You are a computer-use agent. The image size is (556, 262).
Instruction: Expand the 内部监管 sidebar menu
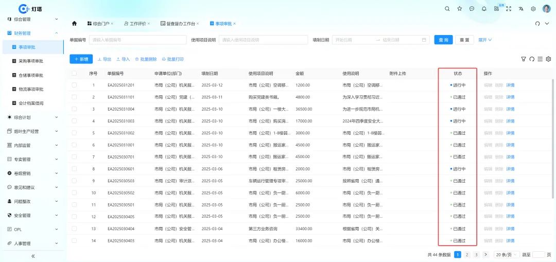(32, 145)
